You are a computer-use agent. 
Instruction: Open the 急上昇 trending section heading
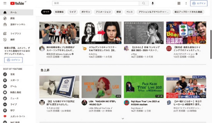click(x=45, y=70)
